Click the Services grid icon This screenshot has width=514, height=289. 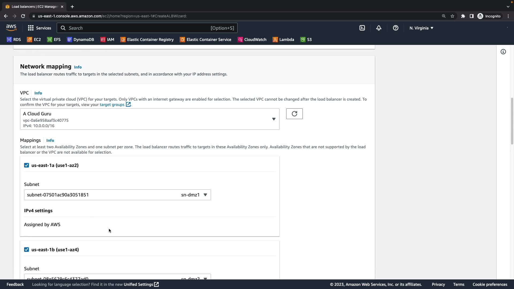[31, 28]
